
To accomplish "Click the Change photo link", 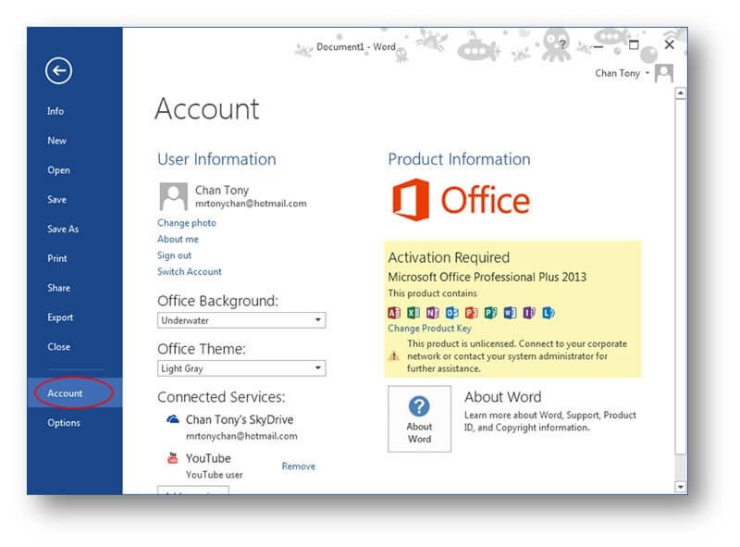I will coord(187,222).
